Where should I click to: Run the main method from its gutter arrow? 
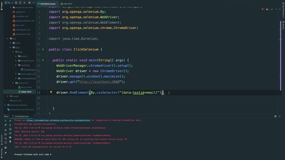click(x=43, y=60)
